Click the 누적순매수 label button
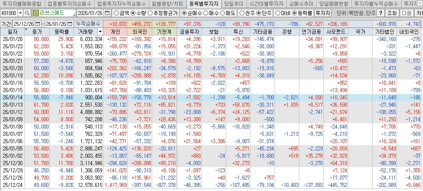 coord(88,24)
